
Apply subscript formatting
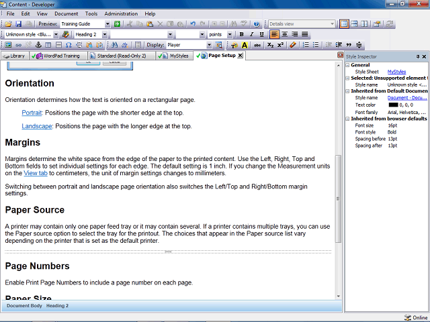[x=270, y=45]
